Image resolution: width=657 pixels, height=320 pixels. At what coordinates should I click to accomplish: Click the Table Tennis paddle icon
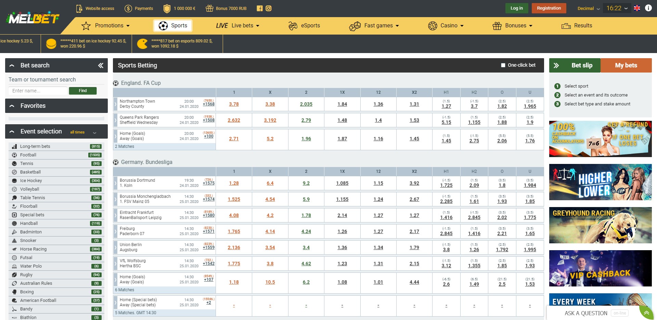[x=14, y=198]
